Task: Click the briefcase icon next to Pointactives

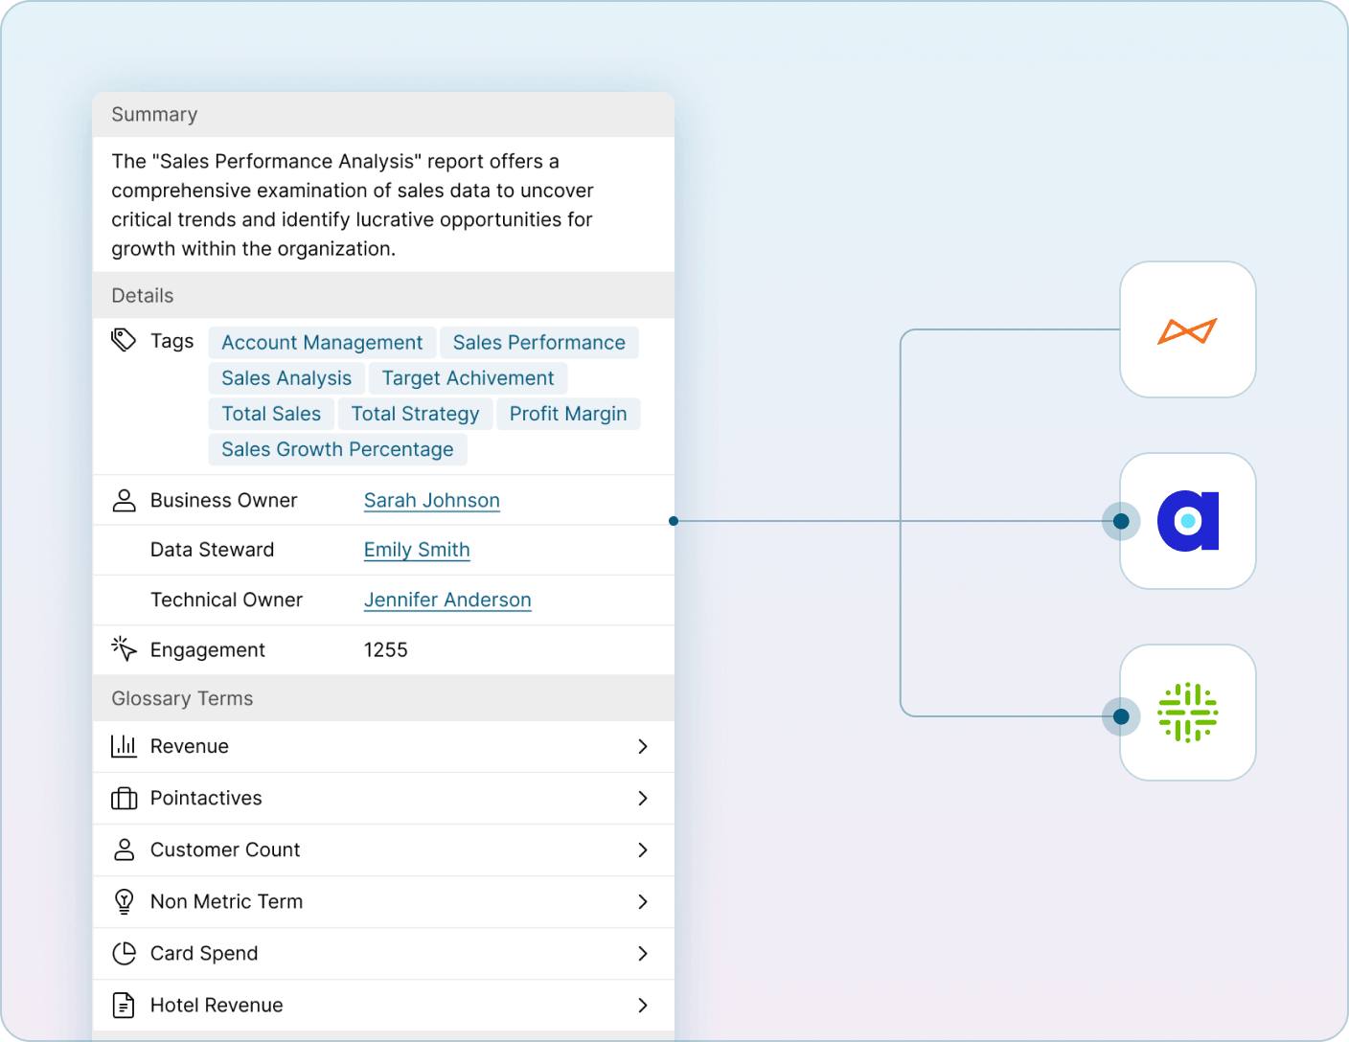Action: (x=125, y=798)
